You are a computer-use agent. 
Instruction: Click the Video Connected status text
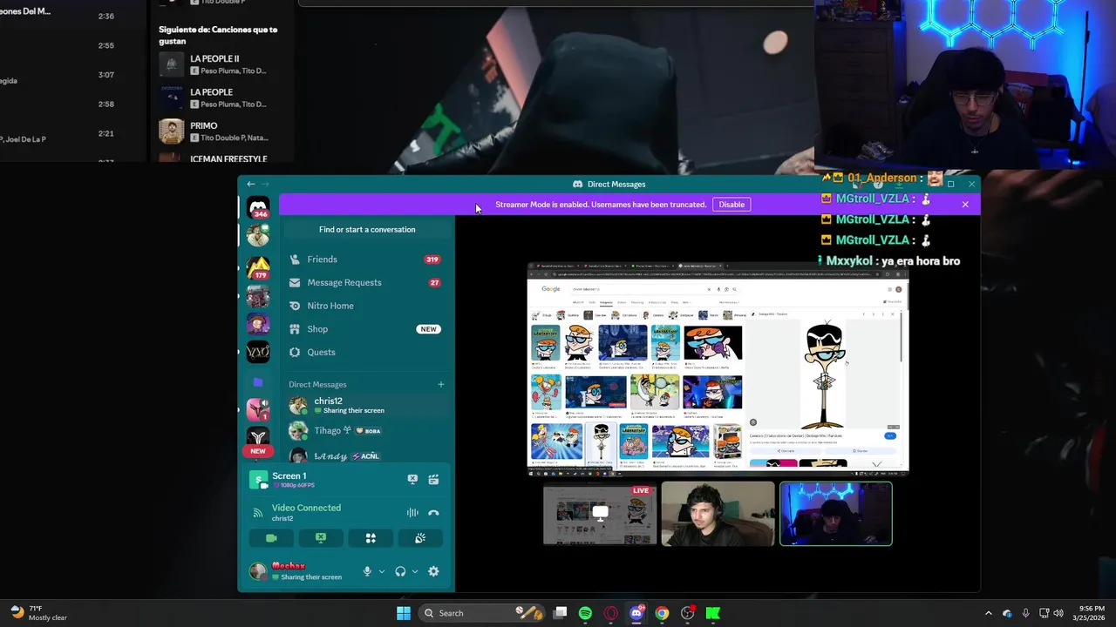pyautogui.click(x=306, y=508)
